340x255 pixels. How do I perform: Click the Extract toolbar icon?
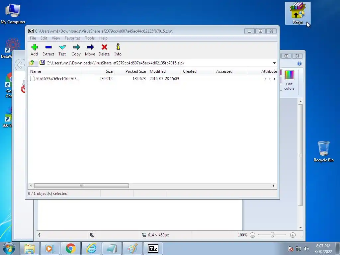[x=48, y=50]
